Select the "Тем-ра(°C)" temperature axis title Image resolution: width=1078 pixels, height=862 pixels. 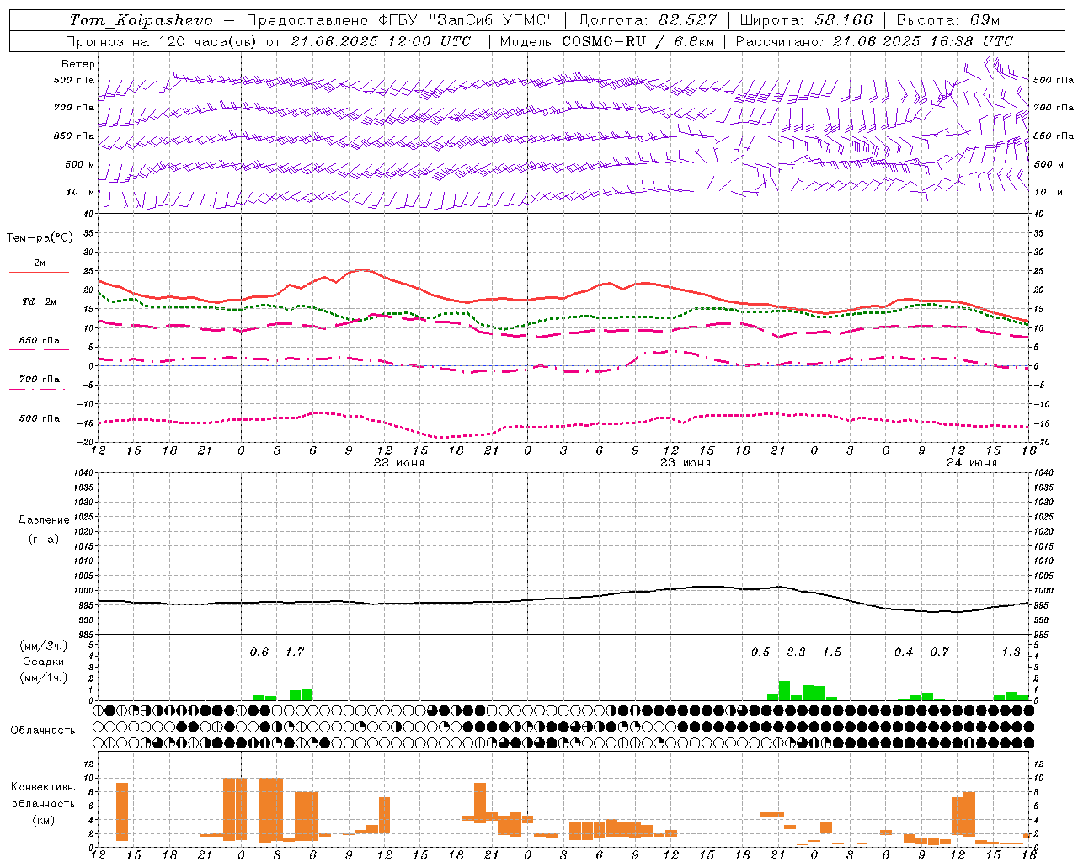[x=40, y=238]
